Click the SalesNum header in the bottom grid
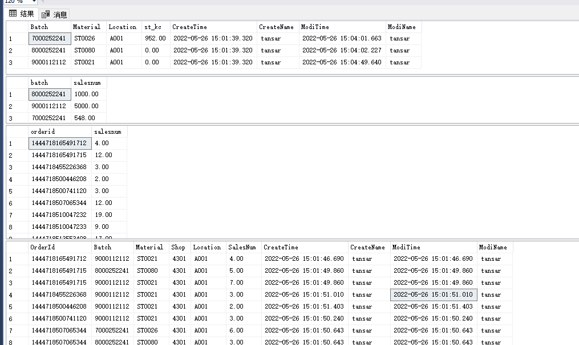The height and width of the screenshot is (345, 579). 244,247
